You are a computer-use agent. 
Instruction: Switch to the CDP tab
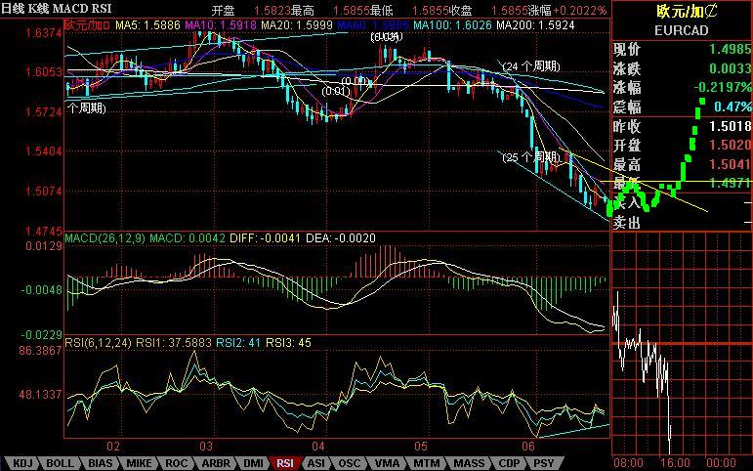pyautogui.click(x=509, y=464)
